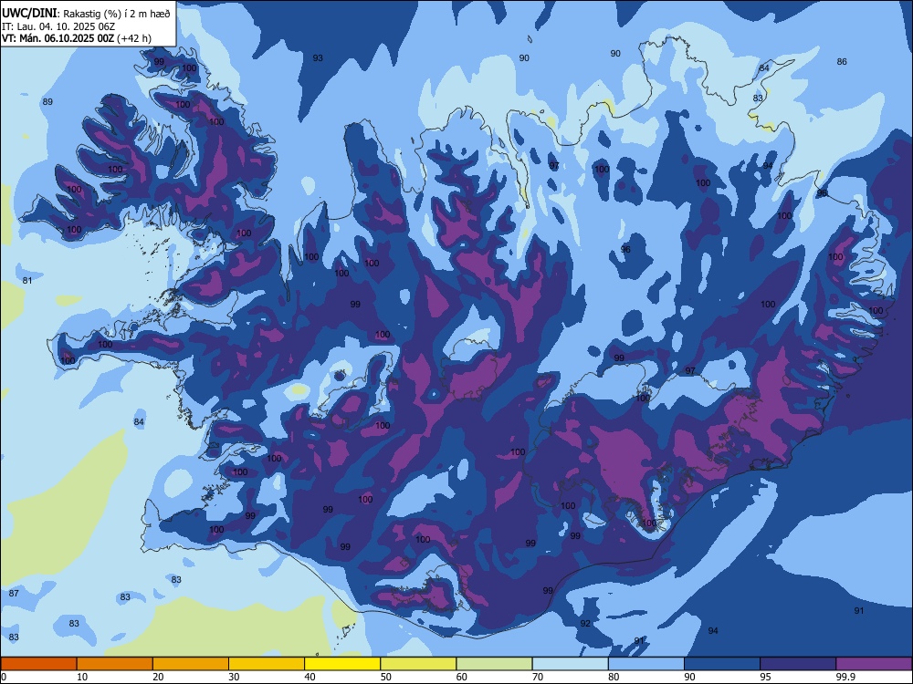The width and height of the screenshot is (913, 684).
Task: Click the 10–20 orange legend swatch
Action: pyautogui.click(x=115, y=664)
